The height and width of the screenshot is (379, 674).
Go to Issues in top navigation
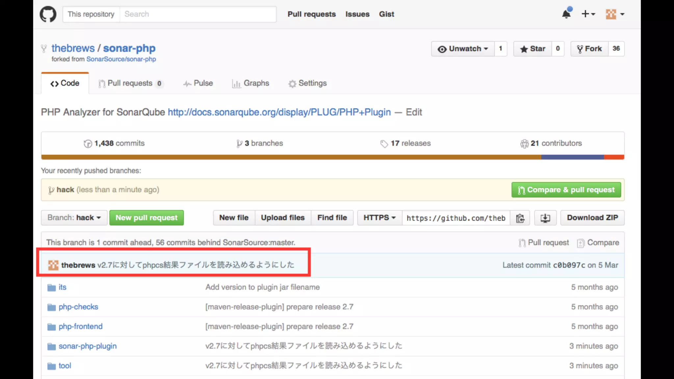(357, 14)
